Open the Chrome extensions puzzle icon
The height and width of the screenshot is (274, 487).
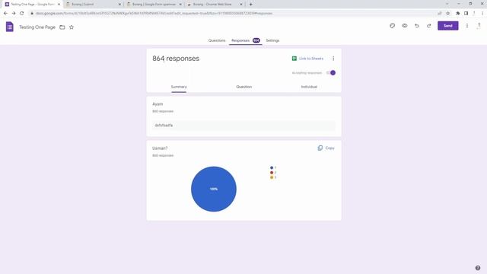[458, 14]
